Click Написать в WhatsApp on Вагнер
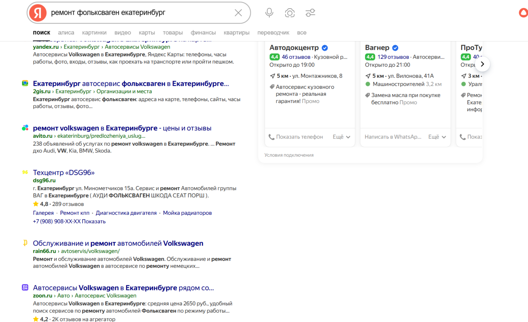528x322 pixels. pyautogui.click(x=393, y=137)
